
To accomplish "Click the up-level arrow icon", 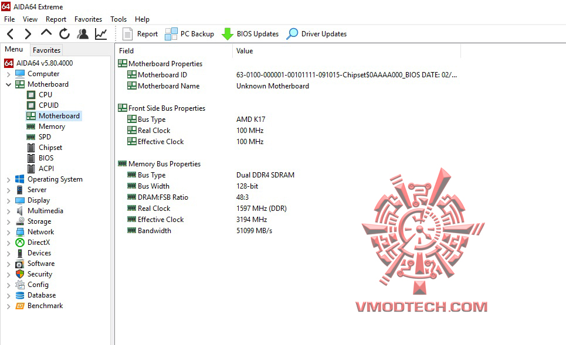I will pos(46,33).
